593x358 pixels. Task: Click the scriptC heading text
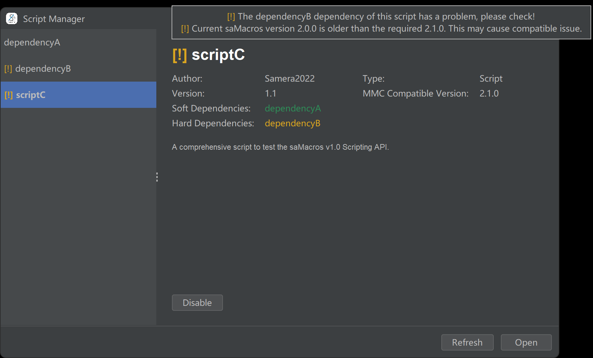coord(218,55)
